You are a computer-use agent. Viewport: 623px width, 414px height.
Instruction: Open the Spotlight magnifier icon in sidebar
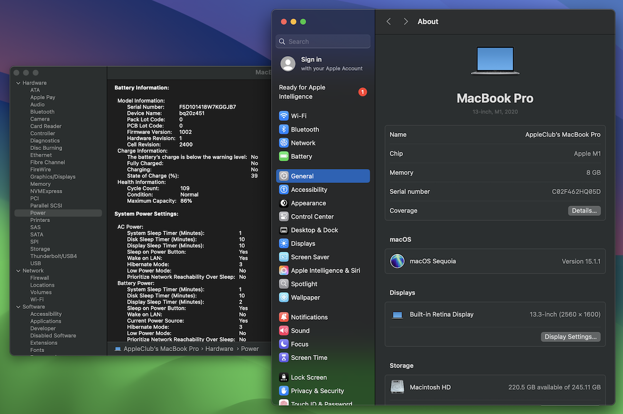click(x=284, y=284)
